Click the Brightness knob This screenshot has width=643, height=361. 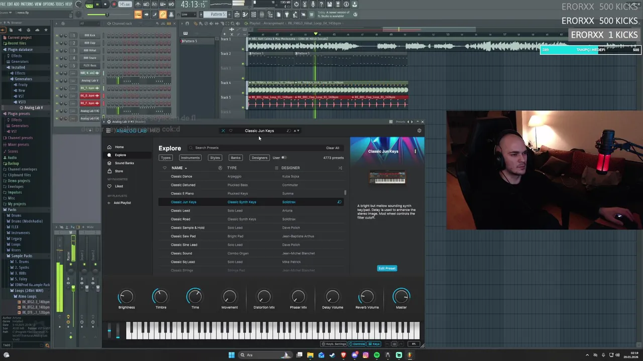(126, 297)
